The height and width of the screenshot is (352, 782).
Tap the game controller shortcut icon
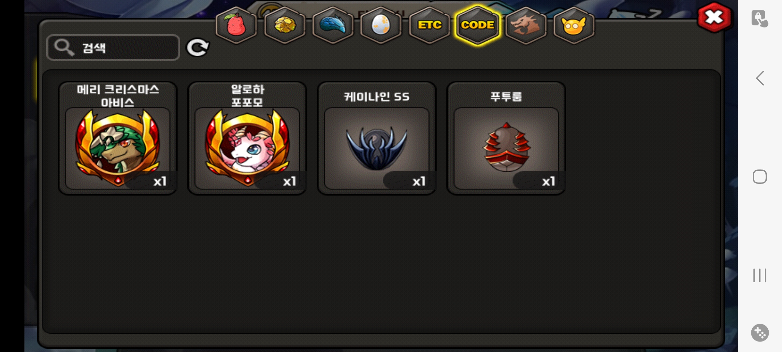coord(760,333)
